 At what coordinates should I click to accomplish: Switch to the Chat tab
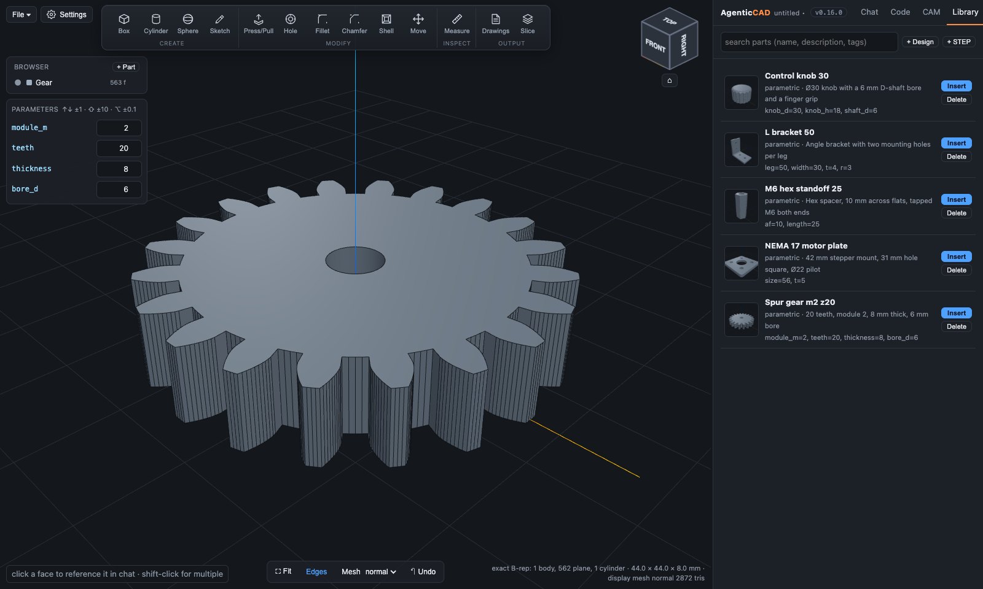point(869,12)
